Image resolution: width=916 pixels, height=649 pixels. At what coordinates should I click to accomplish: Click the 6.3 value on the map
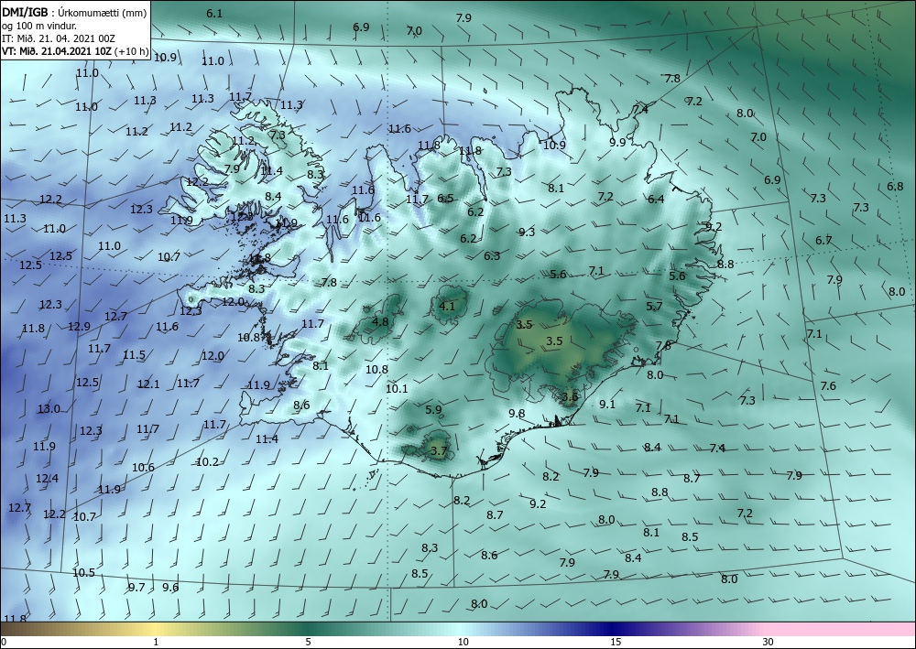tap(493, 255)
